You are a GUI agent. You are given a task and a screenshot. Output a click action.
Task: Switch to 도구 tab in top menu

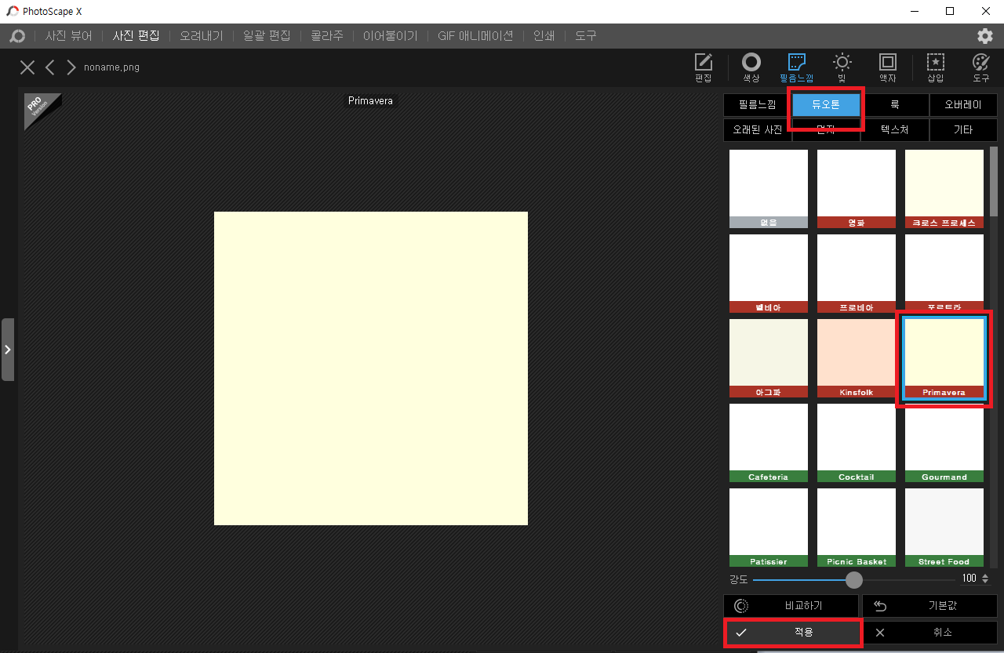(585, 36)
